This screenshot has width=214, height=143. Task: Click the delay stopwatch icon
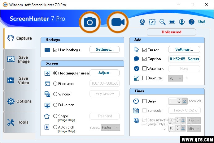136,101
